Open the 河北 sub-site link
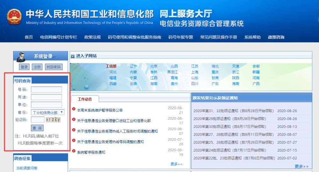This screenshot has width=319, height=172. (113, 72)
